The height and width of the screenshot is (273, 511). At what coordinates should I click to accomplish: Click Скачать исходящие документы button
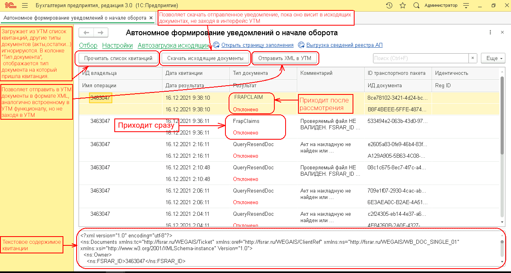(x=205, y=58)
